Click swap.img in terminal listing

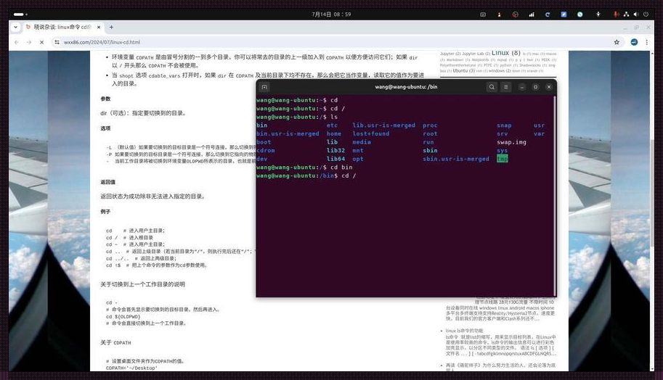[512, 142]
